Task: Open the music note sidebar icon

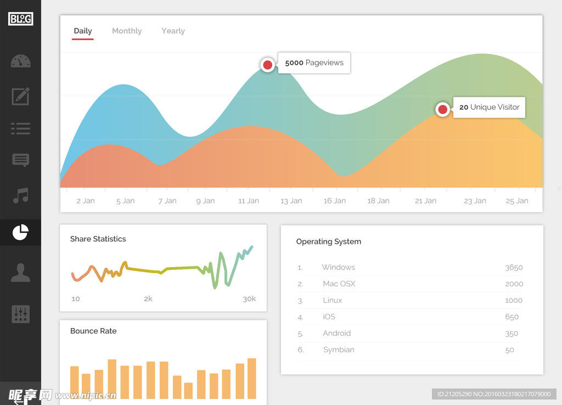Action: pos(21,196)
